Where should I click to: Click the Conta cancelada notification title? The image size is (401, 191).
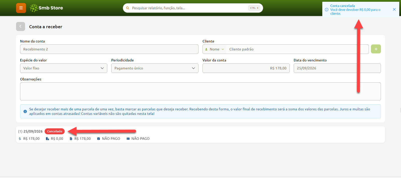342,6
